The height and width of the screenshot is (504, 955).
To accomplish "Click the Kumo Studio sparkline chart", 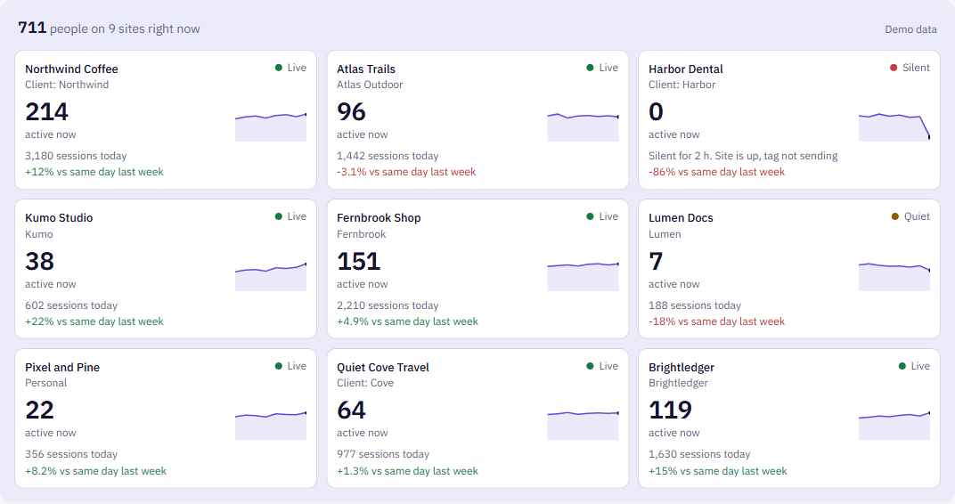I will click(x=271, y=276).
